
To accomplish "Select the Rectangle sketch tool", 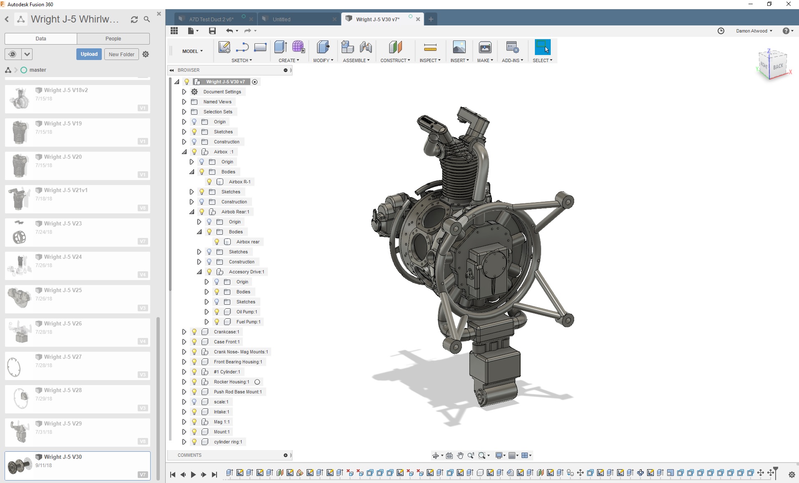I will coord(260,47).
